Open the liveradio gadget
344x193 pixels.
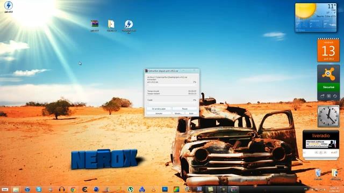point(321,144)
